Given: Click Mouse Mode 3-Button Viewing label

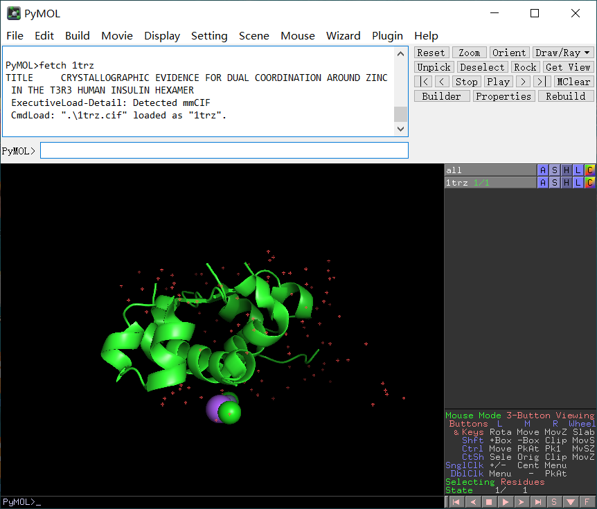Looking at the screenshot, I should click(x=519, y=416).
